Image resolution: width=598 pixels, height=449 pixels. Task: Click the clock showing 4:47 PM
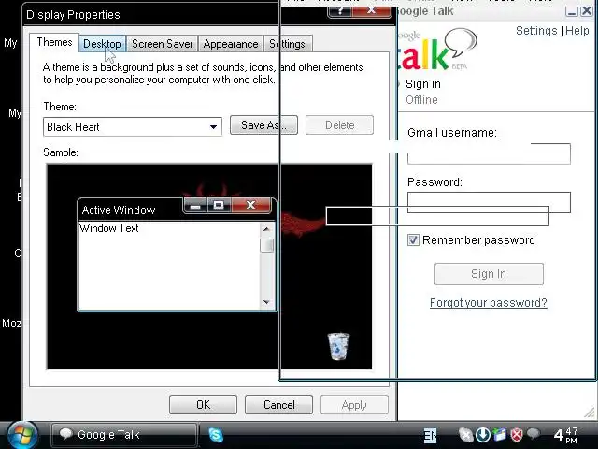tap(566, 435)
